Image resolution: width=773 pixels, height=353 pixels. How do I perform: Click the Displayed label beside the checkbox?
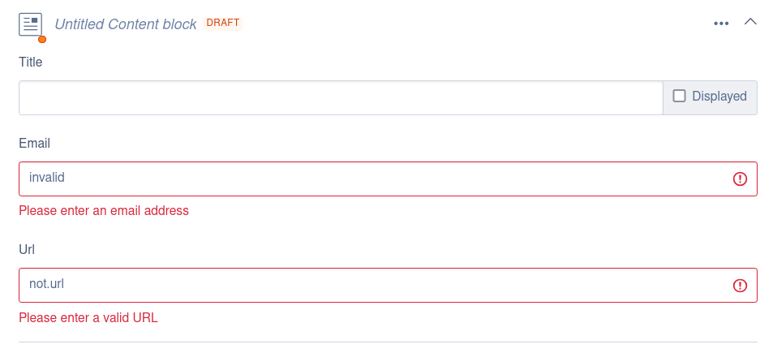(x=719, y=97)
